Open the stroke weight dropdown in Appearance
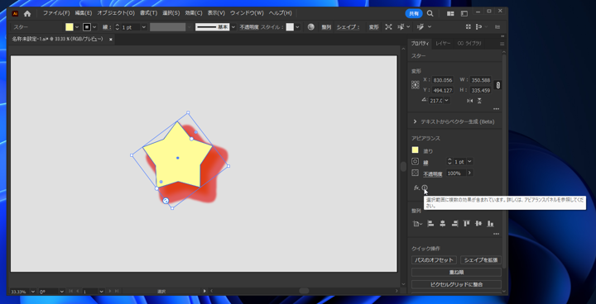596x304 pixels. point(470,161)
